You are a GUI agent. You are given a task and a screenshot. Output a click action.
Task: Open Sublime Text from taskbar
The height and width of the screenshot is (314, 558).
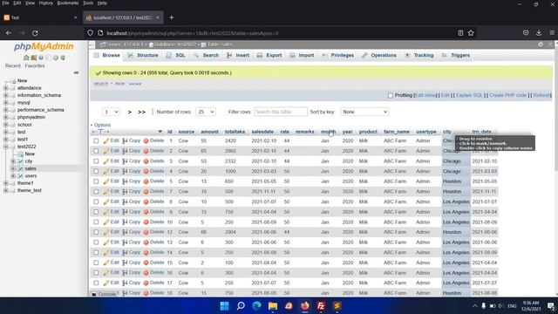point(337,306)
